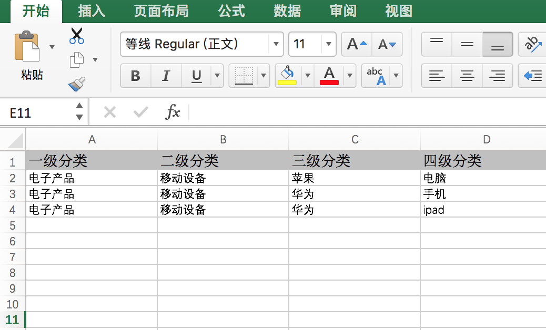Click the fx insert function button

coord(174,111)
